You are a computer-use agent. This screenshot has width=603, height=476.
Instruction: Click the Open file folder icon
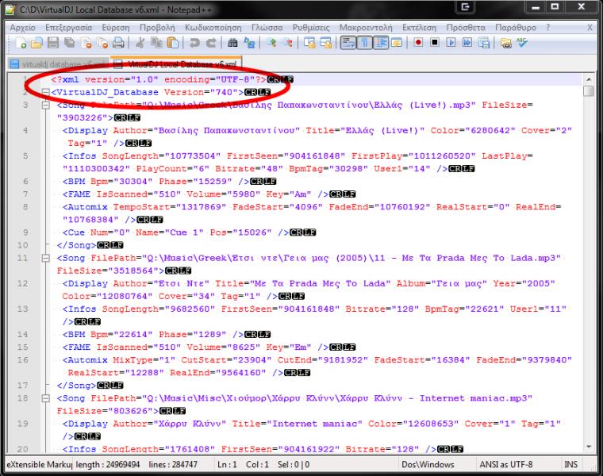(36, 43)
